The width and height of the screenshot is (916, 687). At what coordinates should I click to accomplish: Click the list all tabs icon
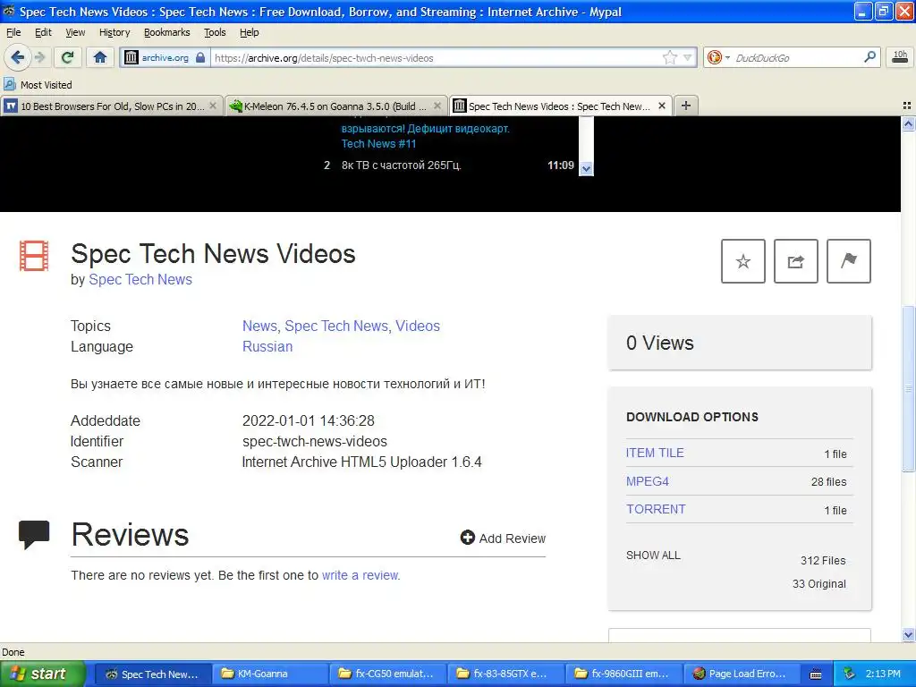(907, 106)
